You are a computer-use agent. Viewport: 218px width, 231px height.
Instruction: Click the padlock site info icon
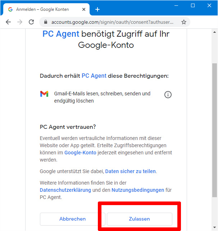coord(46,22)
